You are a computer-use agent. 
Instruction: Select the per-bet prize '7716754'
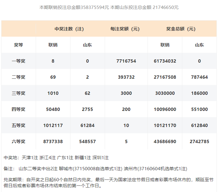pos(126,61)
